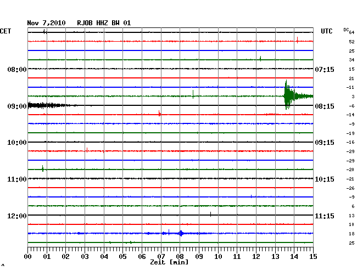Click the DC offset value "-14"
Screen dimensions: 357x271
(350, 115)
